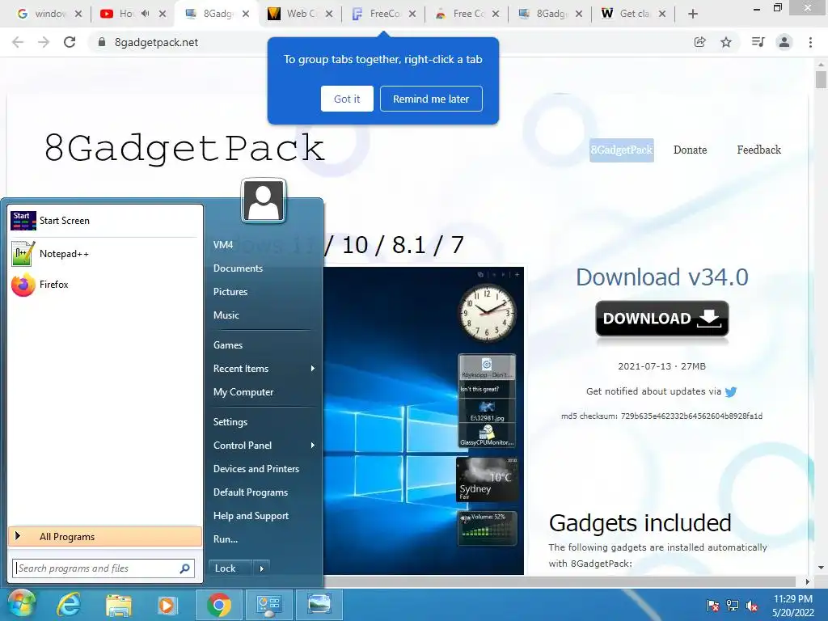Open the Chrome three-dot menu

(810, 42)
